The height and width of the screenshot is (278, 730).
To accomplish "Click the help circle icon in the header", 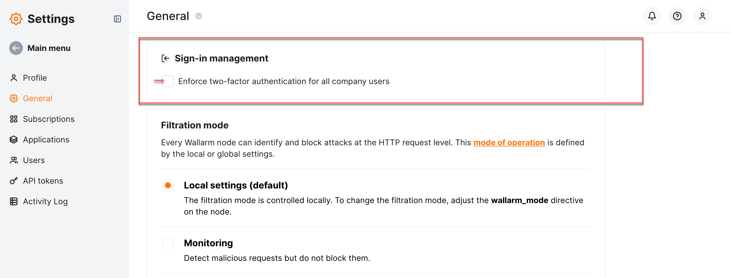I will (x=677, y=16).
